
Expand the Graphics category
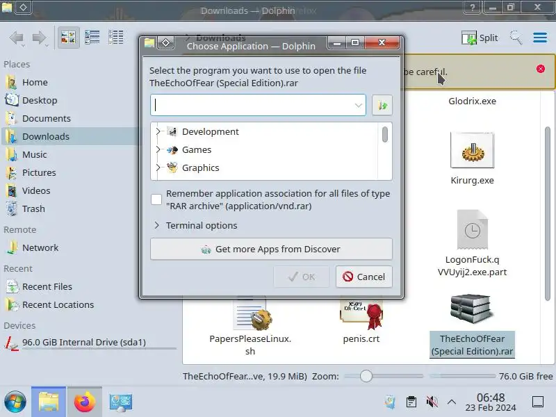pos(158,167)
